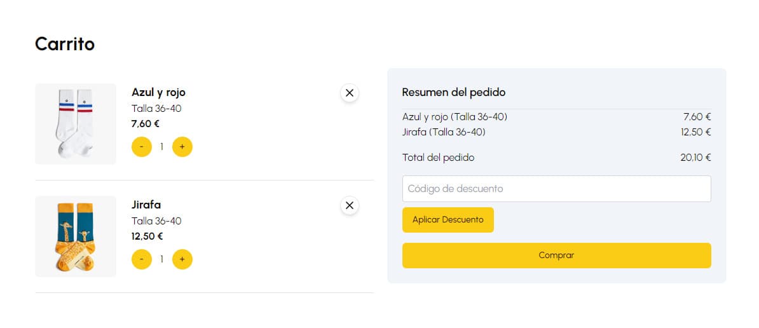Focus the Código de descuento field
This screenshot has width=759, height=328.
pos(556,189)
